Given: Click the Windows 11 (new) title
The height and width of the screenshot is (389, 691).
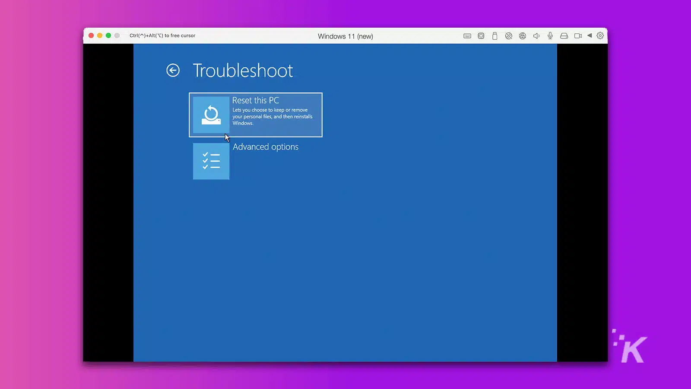Looking at the screenshot, I should point(345,36).
